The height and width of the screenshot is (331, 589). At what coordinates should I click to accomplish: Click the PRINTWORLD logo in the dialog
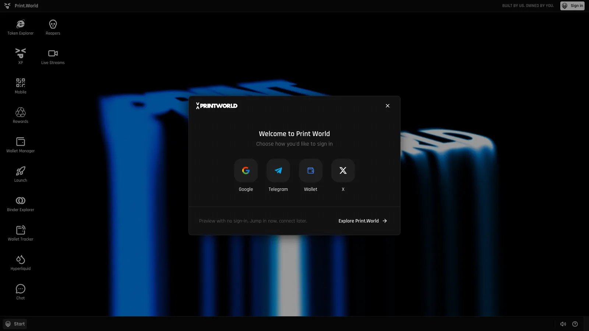(217, 106)
